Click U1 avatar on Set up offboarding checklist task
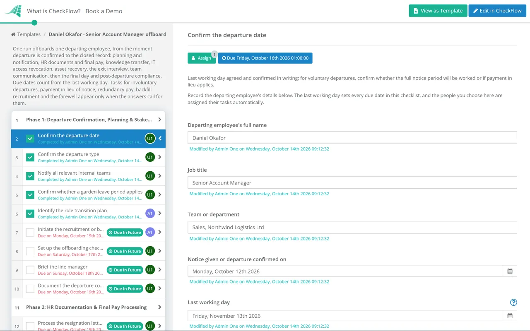This screenshot has width=530, height=331. point(150,251)
